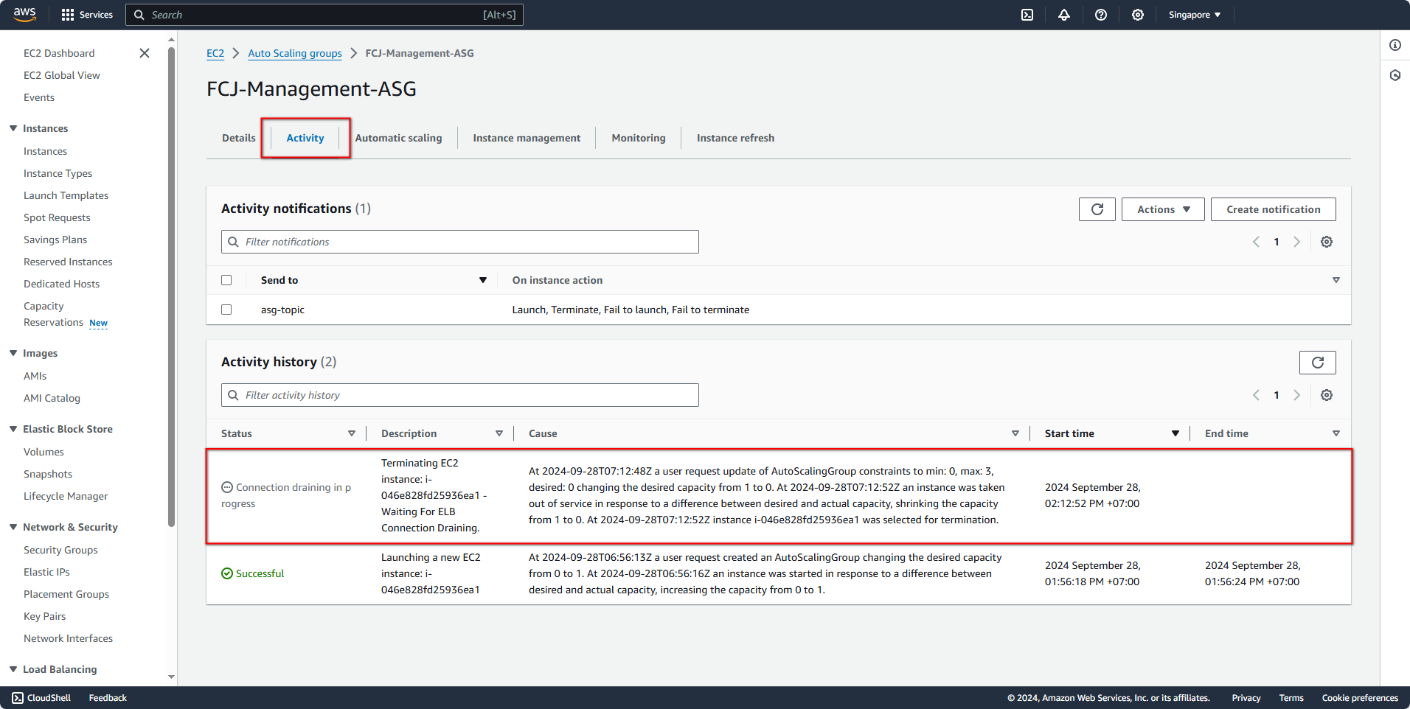
Task: Select all notifications header checkbox
Action: [x=226, y=280]
